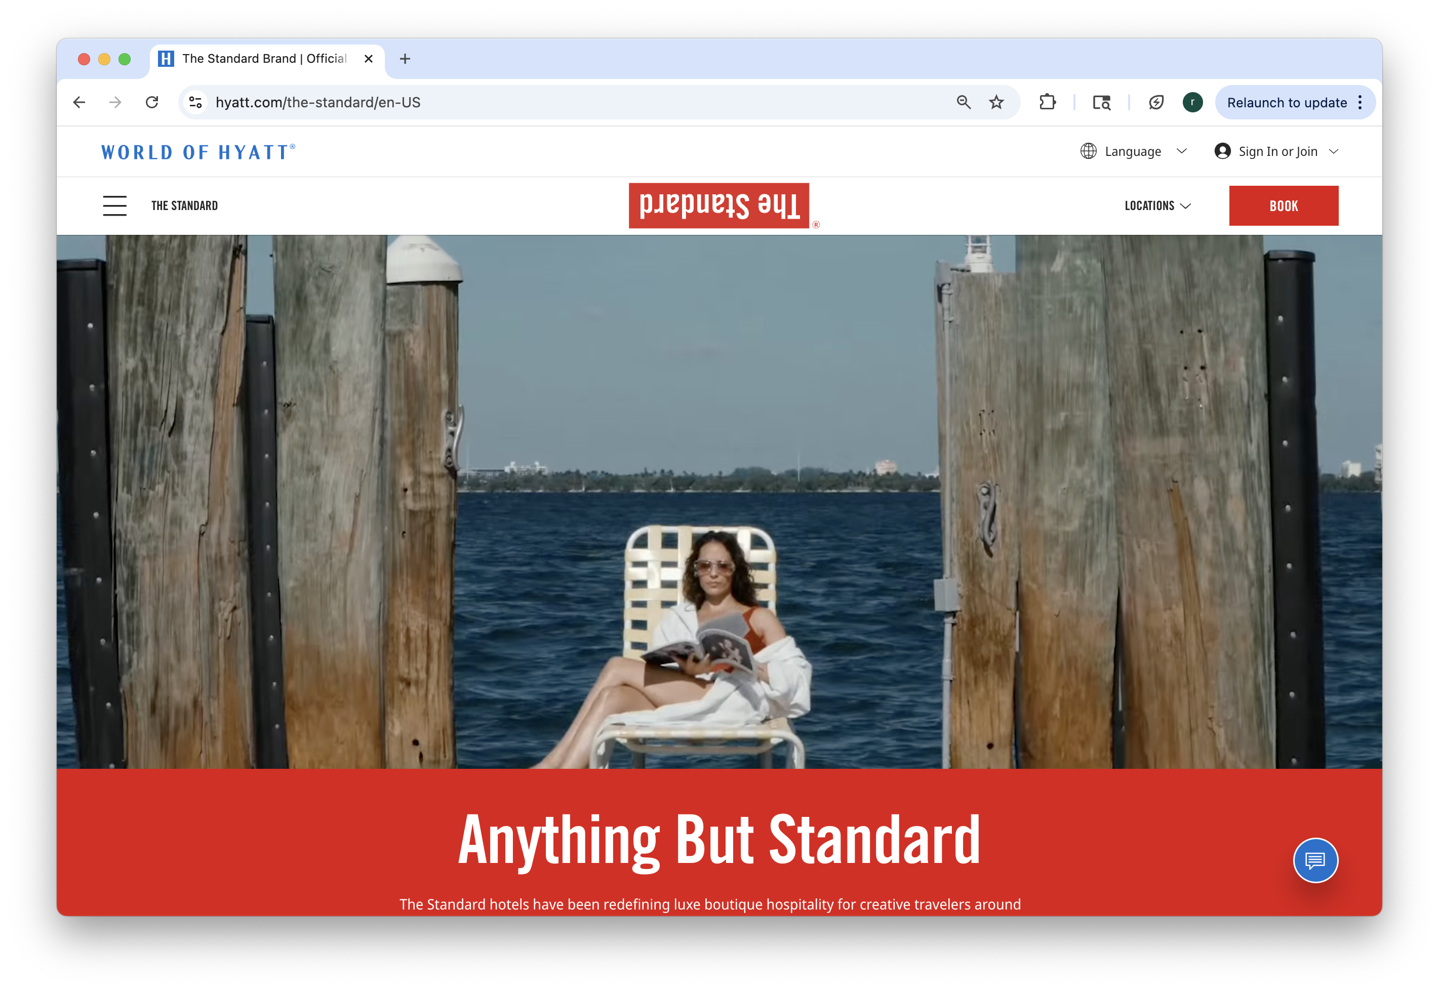Open the hamburger navigation menu
The width and height of the screenshot is (1439, 991).
(x=114, y=205)
